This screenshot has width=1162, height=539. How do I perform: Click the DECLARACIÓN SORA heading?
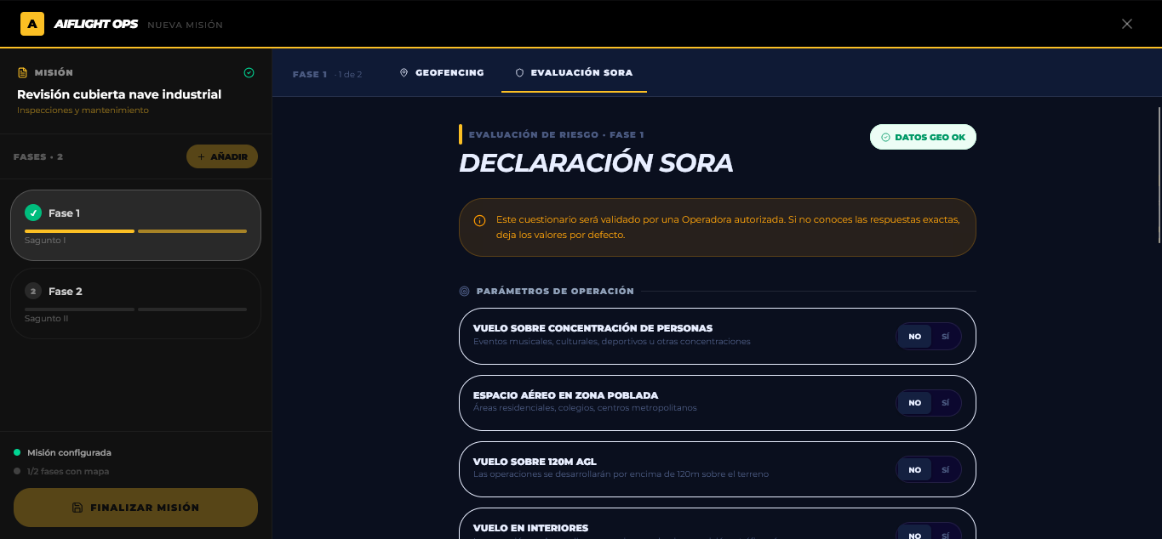[x=596, y=162]
